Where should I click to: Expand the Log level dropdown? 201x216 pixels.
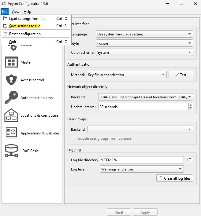click(x=142, y=169)
